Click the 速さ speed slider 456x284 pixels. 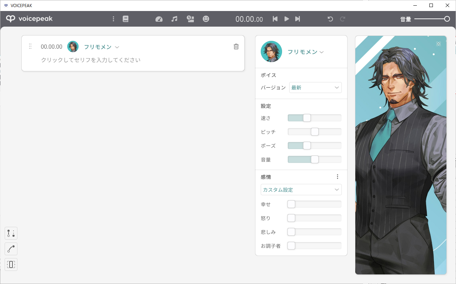pyautogui.click(x=314, y=118)
